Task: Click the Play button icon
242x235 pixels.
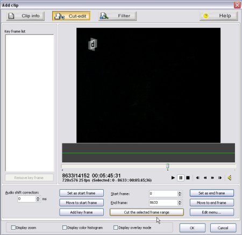Action: pyautogui.click(x=173, y=177)
